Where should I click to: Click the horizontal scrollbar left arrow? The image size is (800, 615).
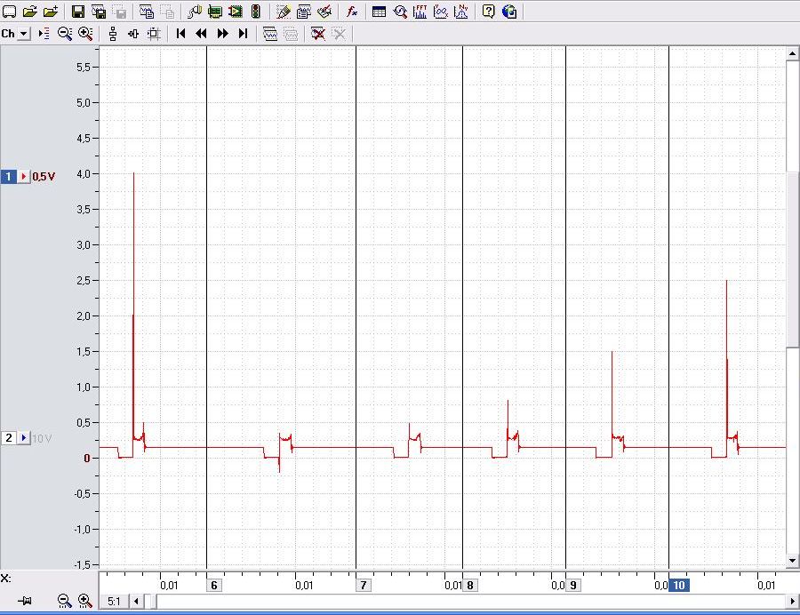coord(136,602)
